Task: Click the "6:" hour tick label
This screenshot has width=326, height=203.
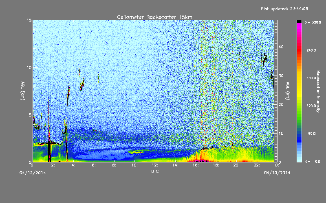Action: pyautogui.click(x=94, y=165)
